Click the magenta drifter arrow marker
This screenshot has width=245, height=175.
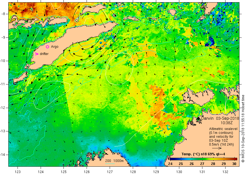coord(36,54)
